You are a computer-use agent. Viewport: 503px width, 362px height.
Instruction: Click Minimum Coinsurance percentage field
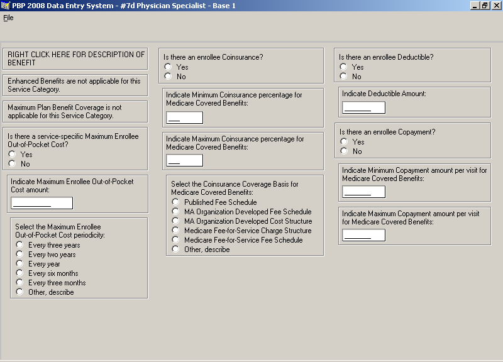click(x=184, y=118)
